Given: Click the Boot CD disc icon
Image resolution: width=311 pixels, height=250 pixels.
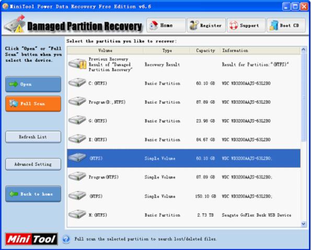Looking at the screenshot, I should (x=274, y=26).
